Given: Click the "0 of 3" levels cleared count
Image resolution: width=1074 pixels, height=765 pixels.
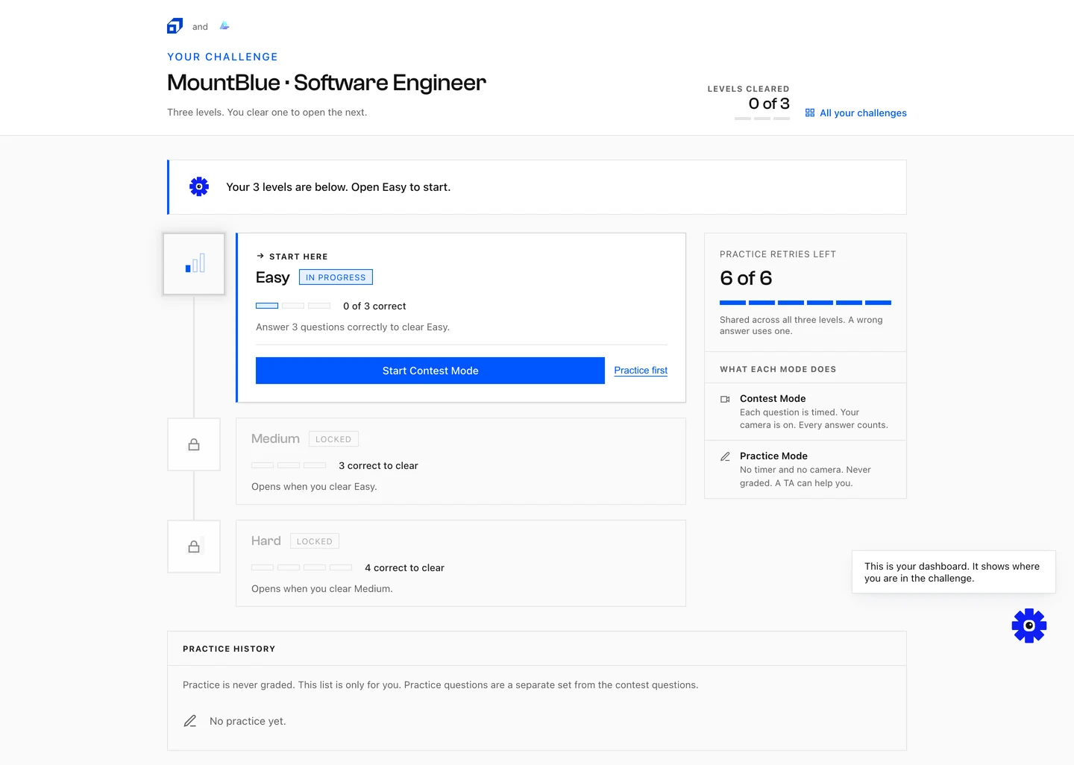Looking at the screenshot, I should (769, 104).
